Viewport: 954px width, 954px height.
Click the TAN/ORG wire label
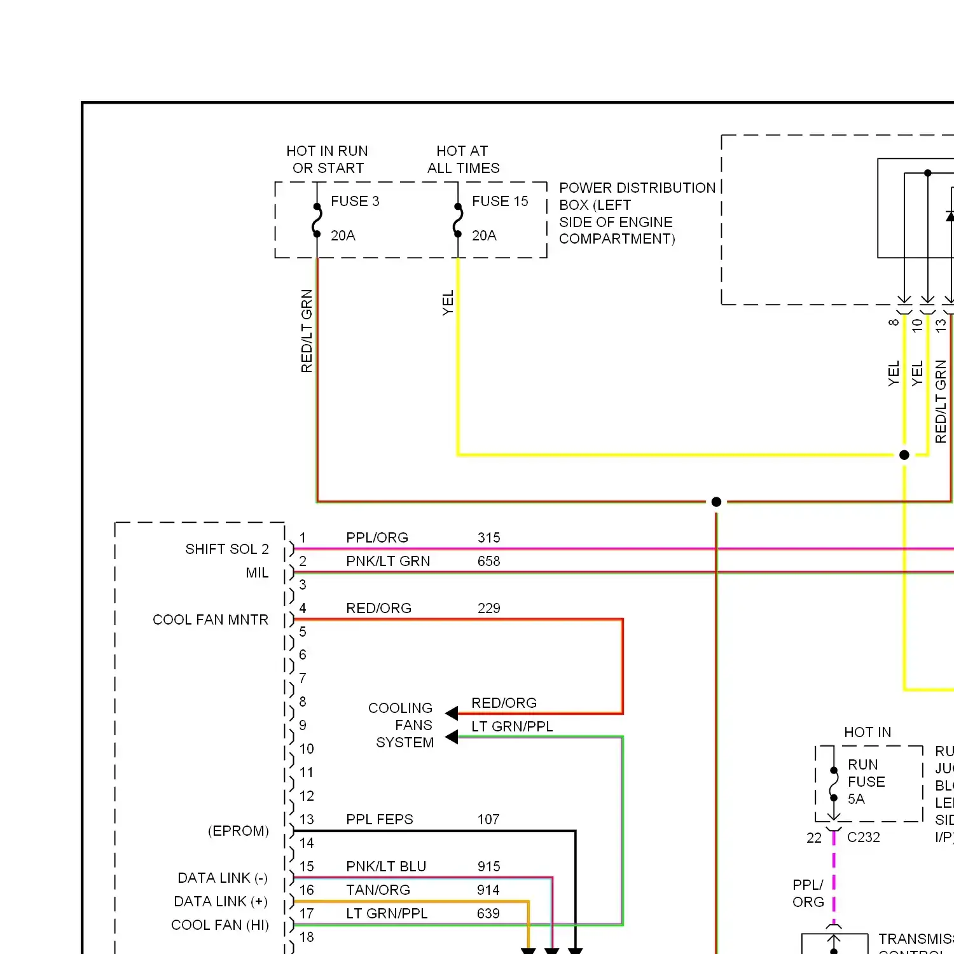[378, 890]
